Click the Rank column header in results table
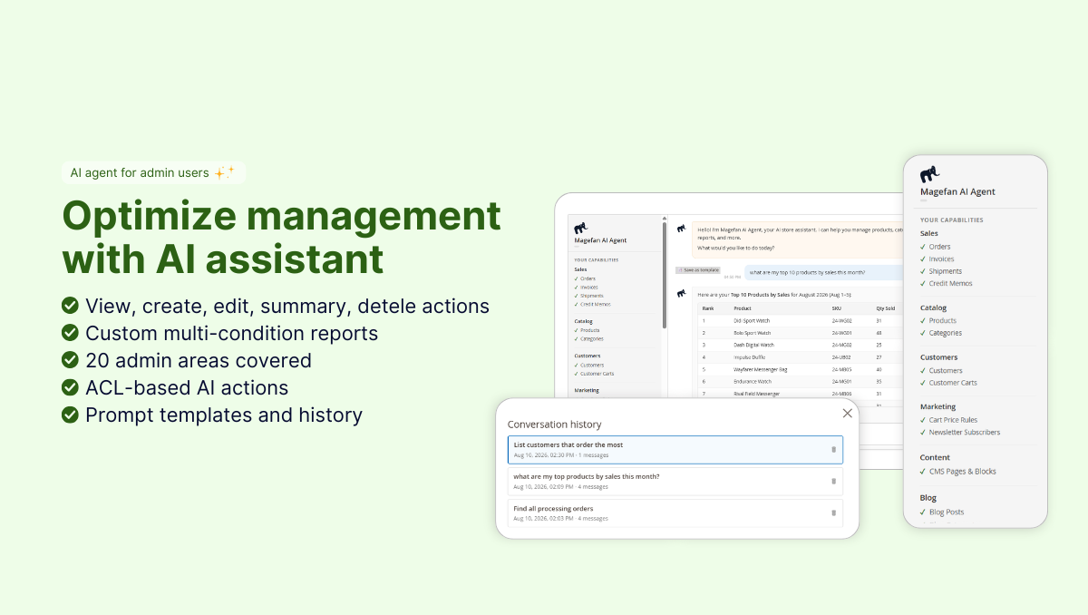The height and width of the screenshot is (615, 1088). point(707,308)
